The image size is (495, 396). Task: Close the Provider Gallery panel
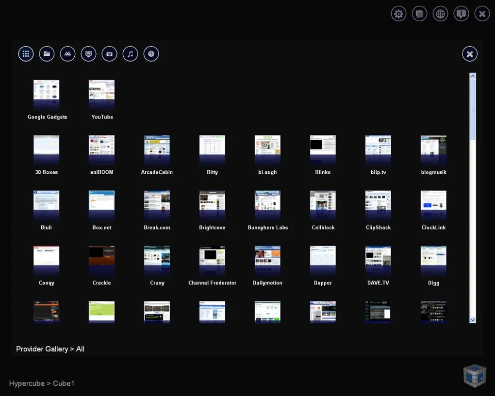(470, 54)
